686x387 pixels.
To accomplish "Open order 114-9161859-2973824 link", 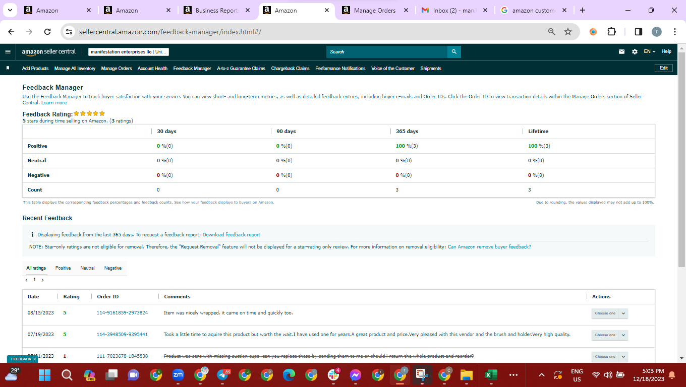I will [122, 313].
